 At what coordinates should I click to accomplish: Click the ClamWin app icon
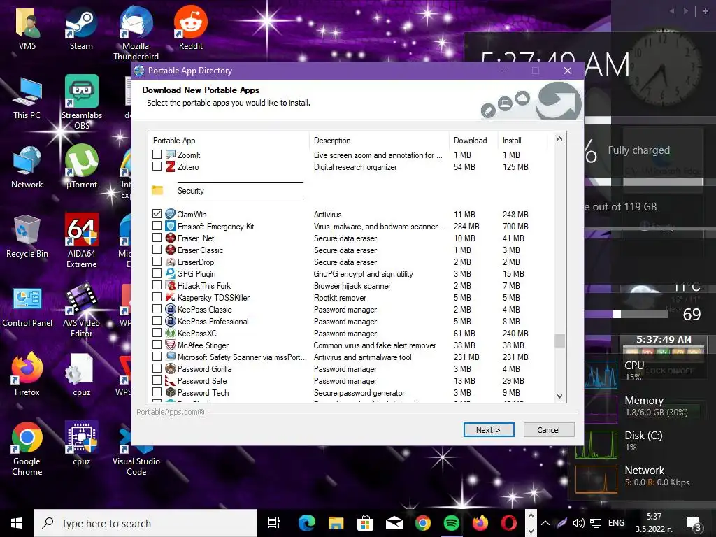(x=171, y=214)
